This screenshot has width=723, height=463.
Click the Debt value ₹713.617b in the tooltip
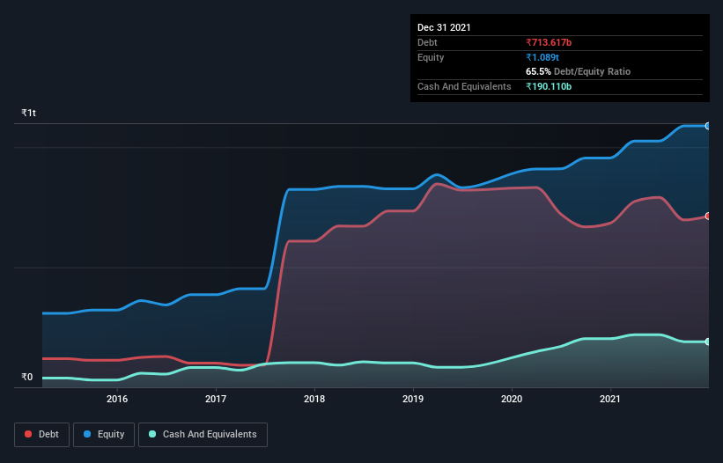pyautogui.click(x=549, y=42)
